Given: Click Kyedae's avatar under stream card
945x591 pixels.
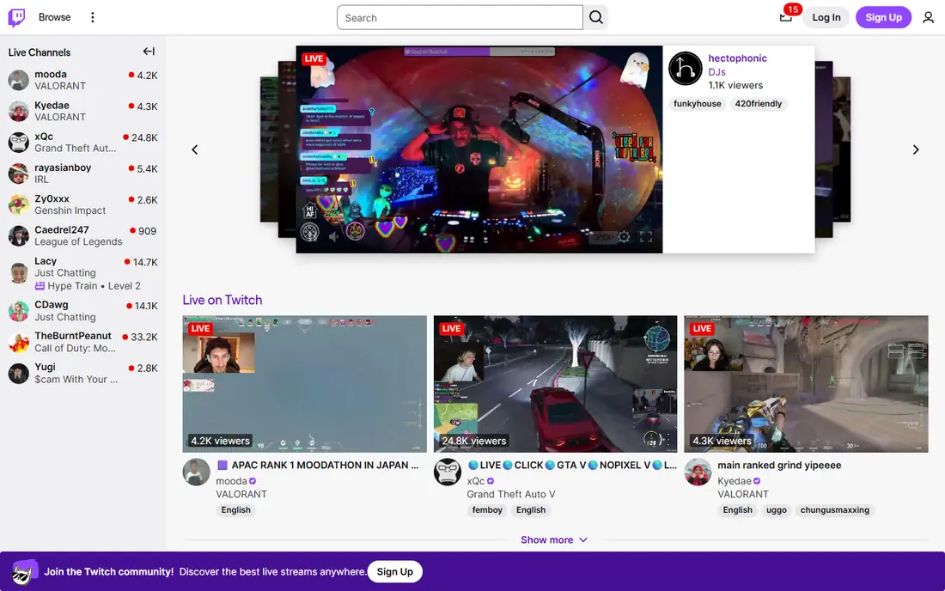Looking at the screenshot, I should click(698, 472).
